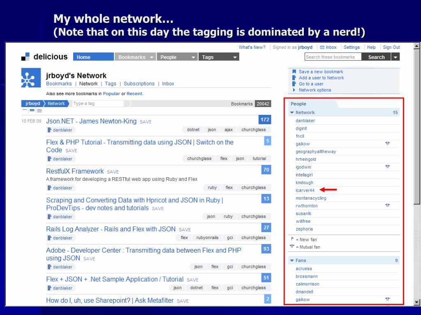Click danblaker user icon under RestfulX Framework
The image size is (421, 315).
[x=49, y=188]
